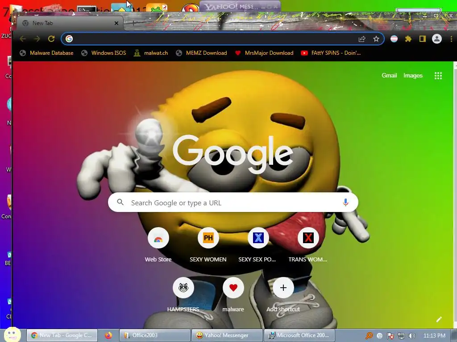Viewport: 457px width, 342px height.
Task: Go back with the Chrome back arrow
Action: click(23, 39)
